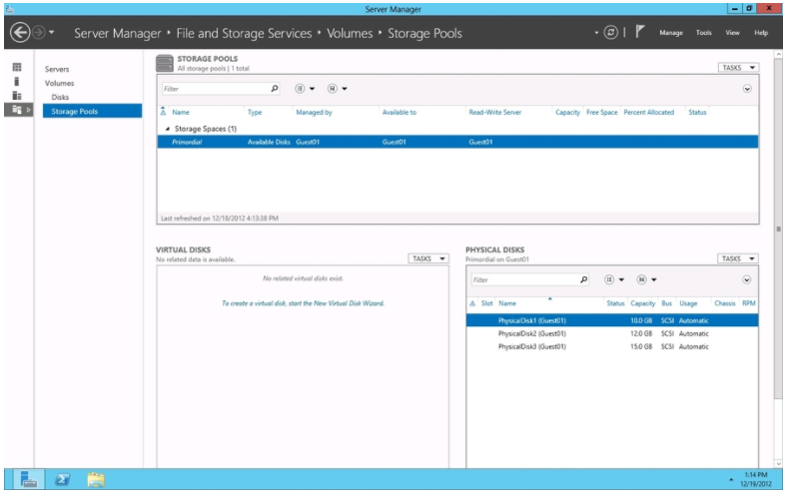Click the Chassis column header
The width and height of the screenshot is (787, 493).
[x=725, y=303]
